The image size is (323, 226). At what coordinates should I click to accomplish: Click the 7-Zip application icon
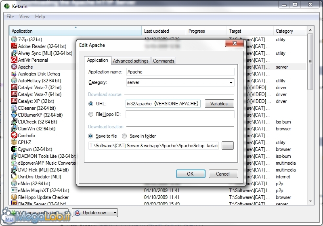[14, 40]
